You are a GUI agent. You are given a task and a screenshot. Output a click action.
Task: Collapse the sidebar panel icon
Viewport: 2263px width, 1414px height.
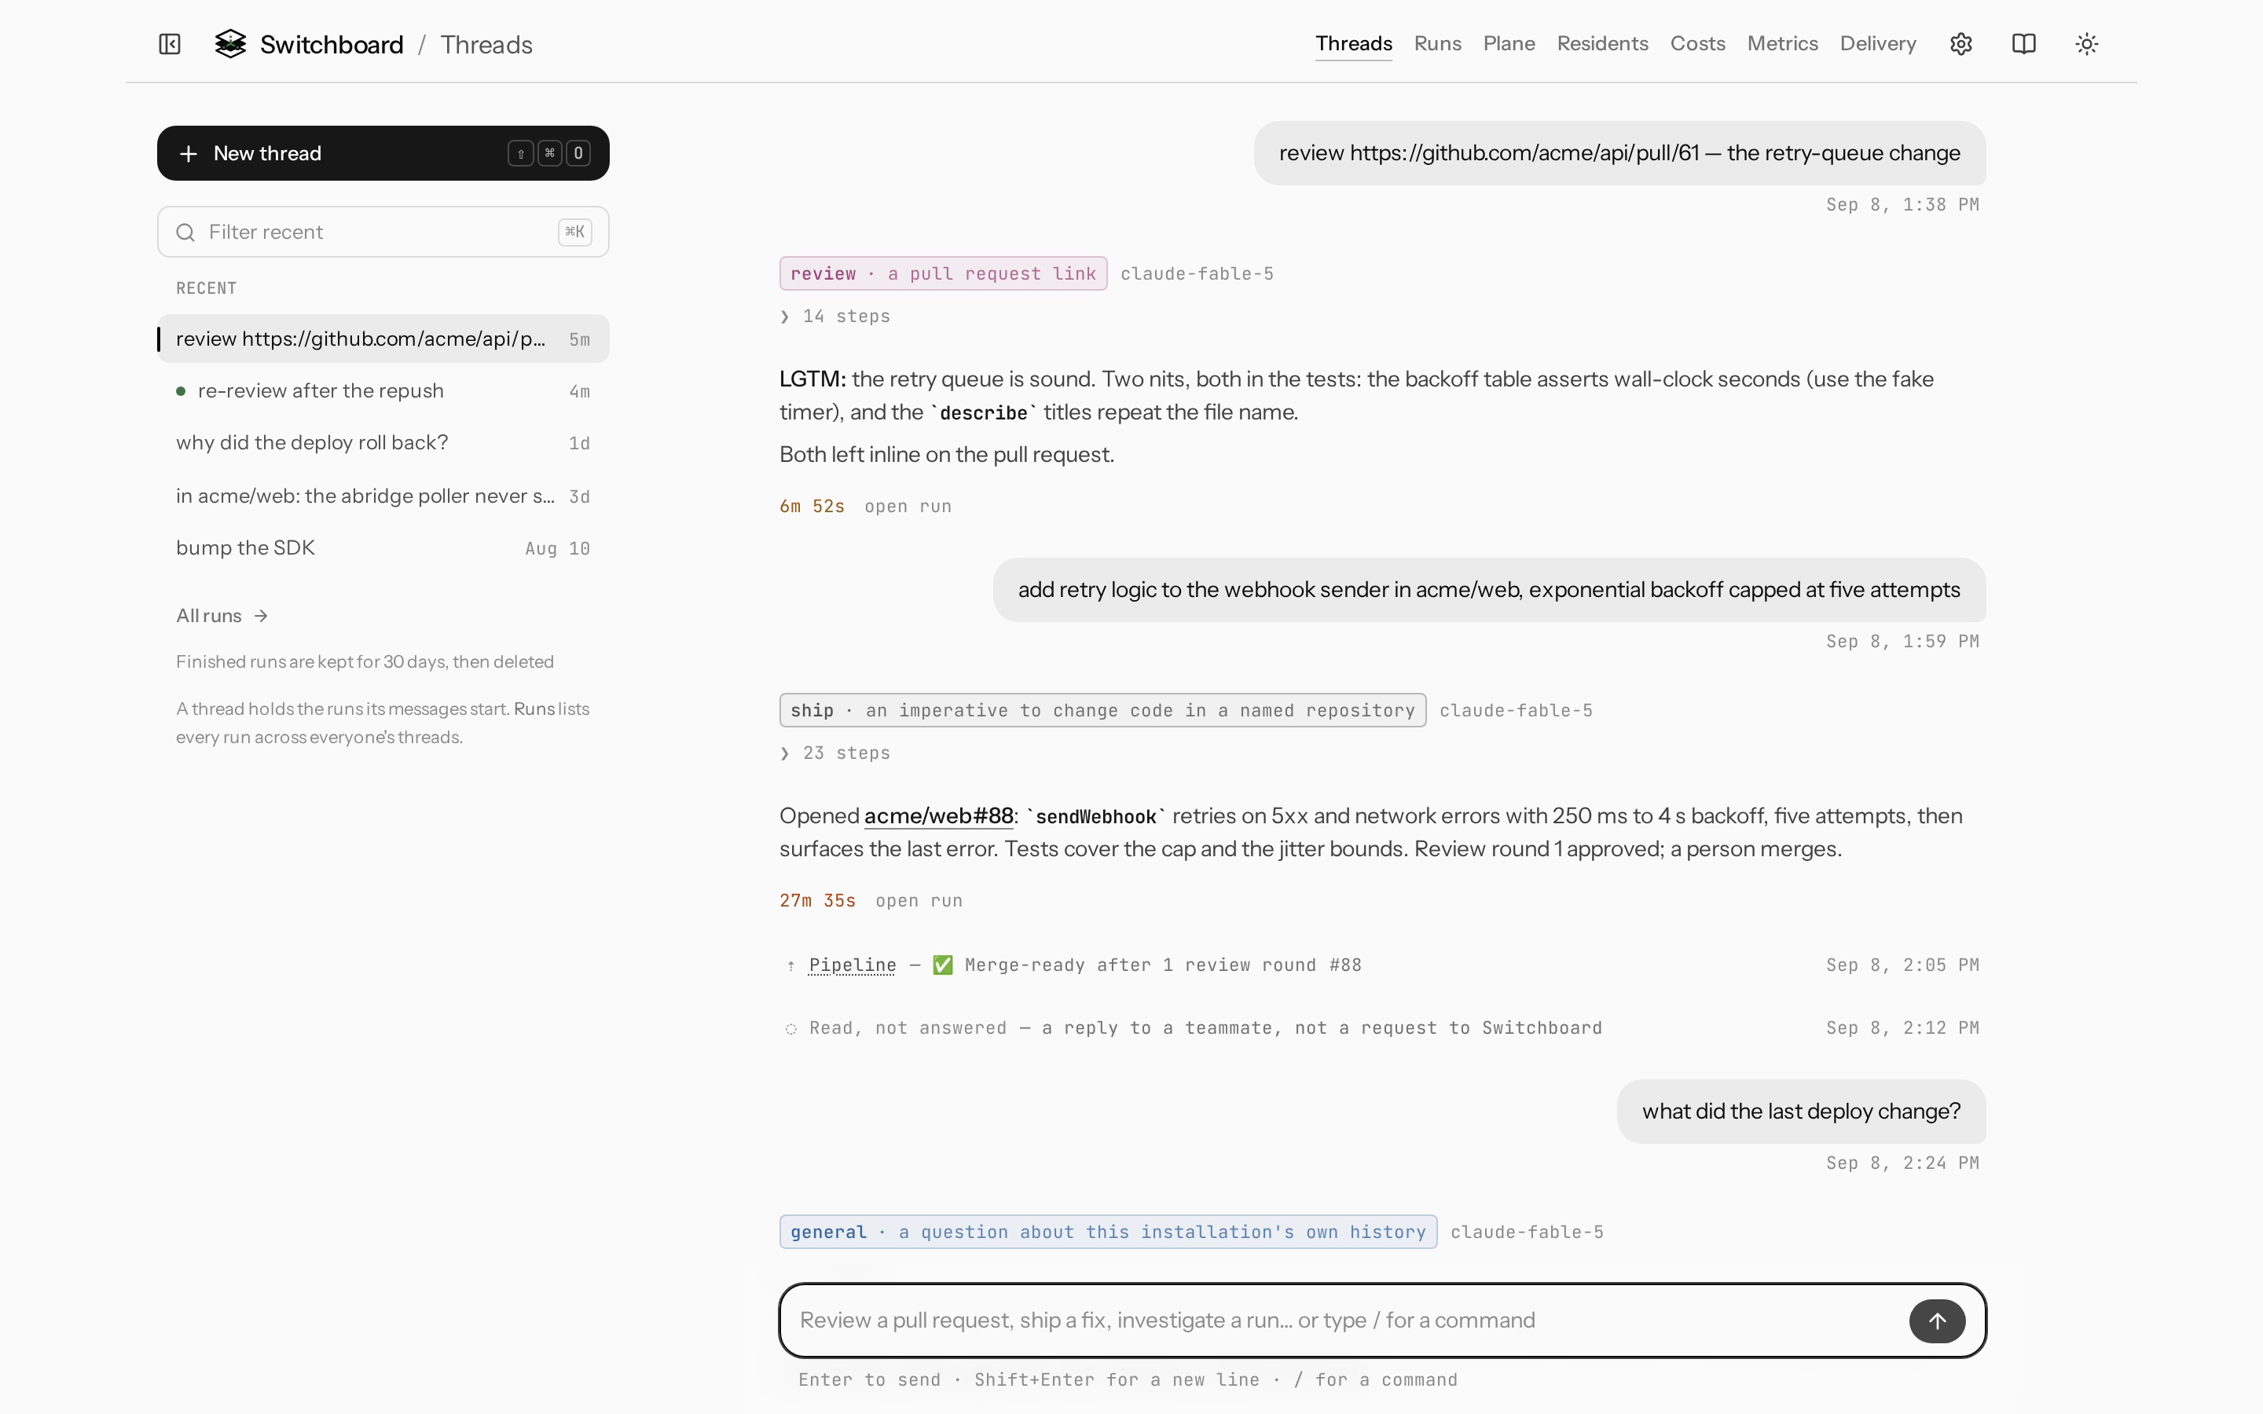[169, 44]
